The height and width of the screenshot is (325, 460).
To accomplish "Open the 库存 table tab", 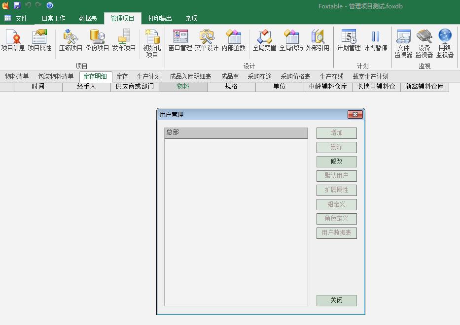I will coord(122,76).
